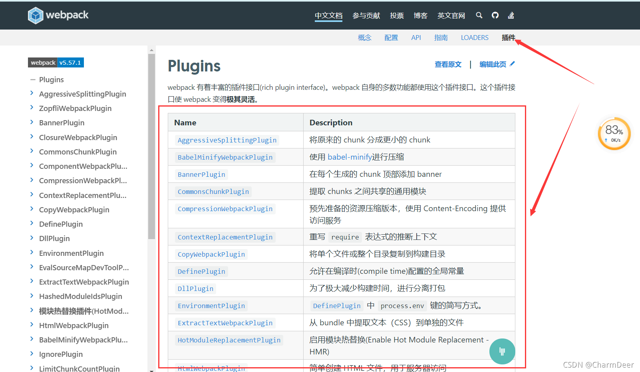Collapse the Plugins sidebar section dash
The image size is (640, 372).
[33, 80]
